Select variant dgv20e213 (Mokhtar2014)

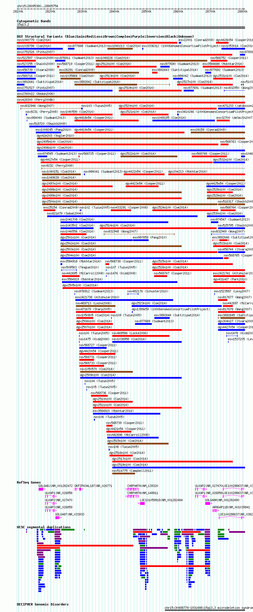point(207,174)
